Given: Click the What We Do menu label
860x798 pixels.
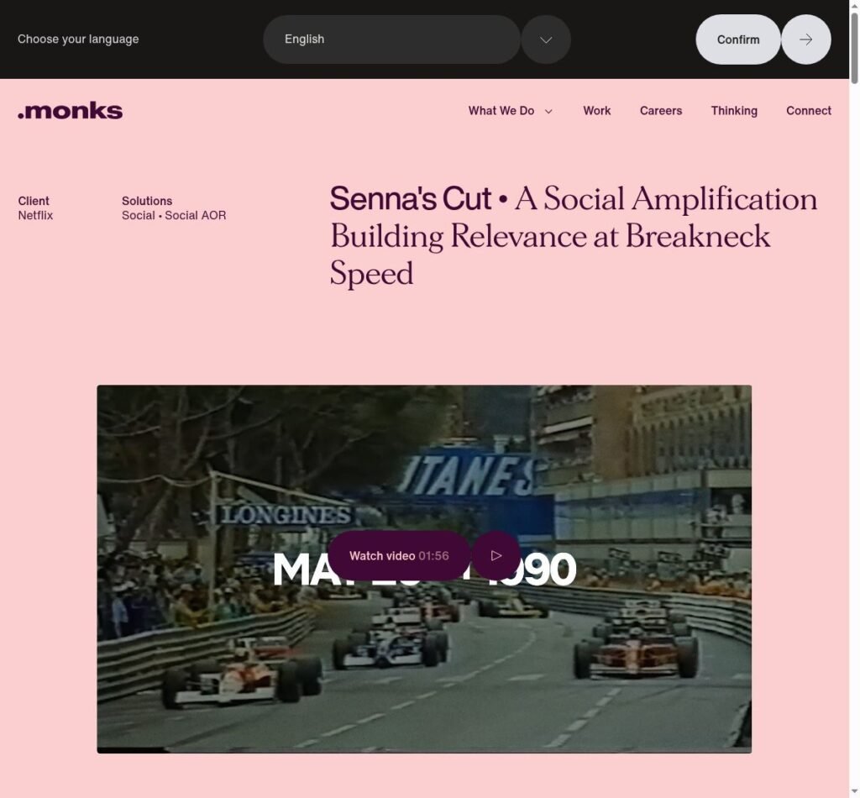Looking at the screenshot, I should coord(501,111).
